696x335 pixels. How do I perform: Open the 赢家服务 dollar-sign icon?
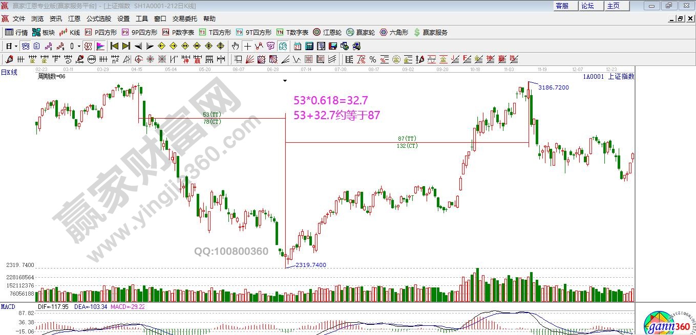(x=430, y=32)
